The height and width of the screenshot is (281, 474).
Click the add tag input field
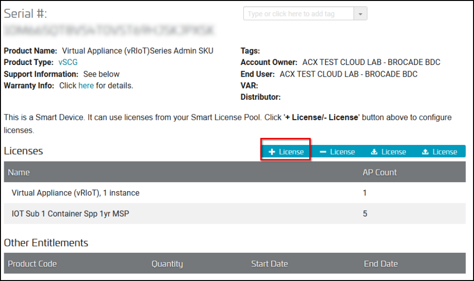tap(299, 14)
